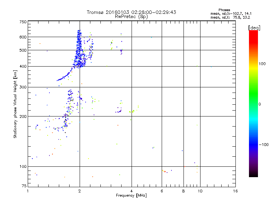This screenshot has height=208, width=277.
Task: Click the x-axis label '16'
Action: [235, 191]
